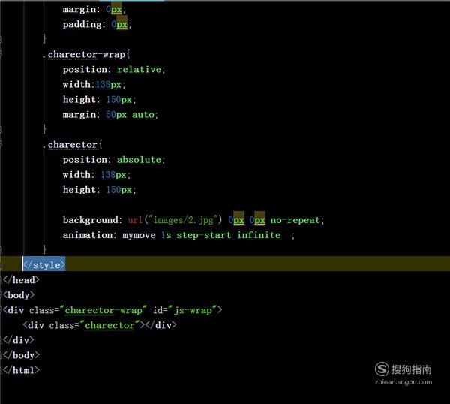Click the 'animation: mymove' line
Image resolution: width=450 pixels, height=404 pixels.
click(178, 235)
